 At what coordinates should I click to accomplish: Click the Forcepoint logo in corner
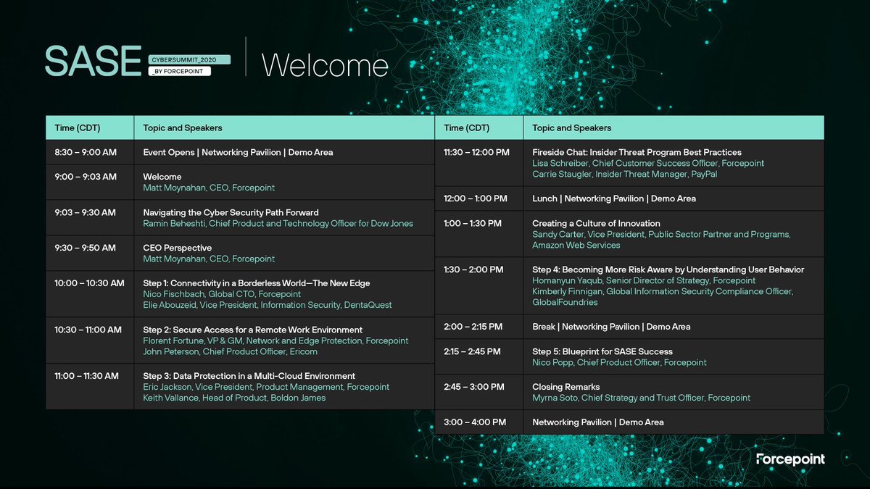pyautogui.click(x=790, y=459)
